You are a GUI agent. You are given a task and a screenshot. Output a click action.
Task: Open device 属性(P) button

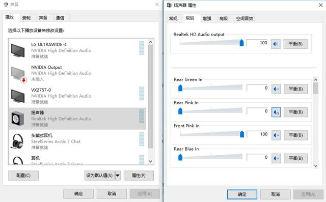(139, 176)
